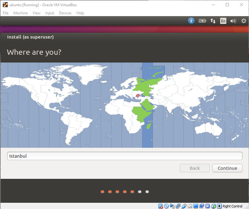This screenshot has height=209, width=249.
Task: Click the VirtualBox hard disk activity icon
Action: point(160,206)
